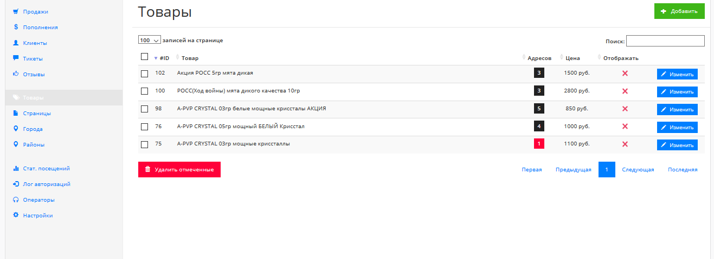Sort the table by the Цена column

click(x=573, y=58)
